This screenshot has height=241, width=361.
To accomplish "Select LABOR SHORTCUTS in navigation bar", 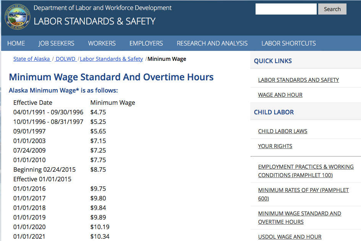I will (288, 43).
